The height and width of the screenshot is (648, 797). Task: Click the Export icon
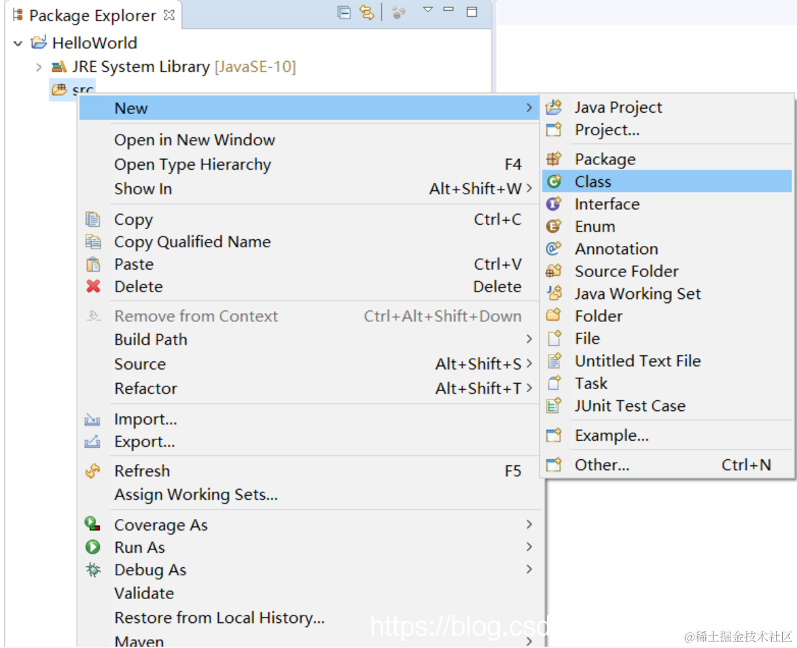92,442
